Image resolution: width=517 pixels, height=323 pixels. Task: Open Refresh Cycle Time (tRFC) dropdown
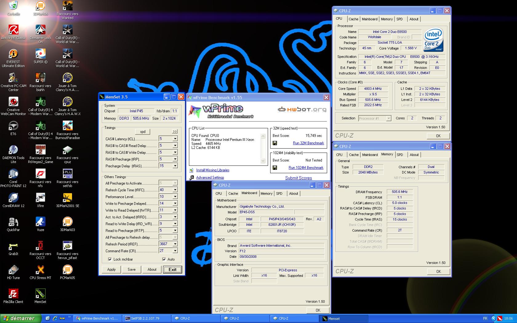(175, 190)
